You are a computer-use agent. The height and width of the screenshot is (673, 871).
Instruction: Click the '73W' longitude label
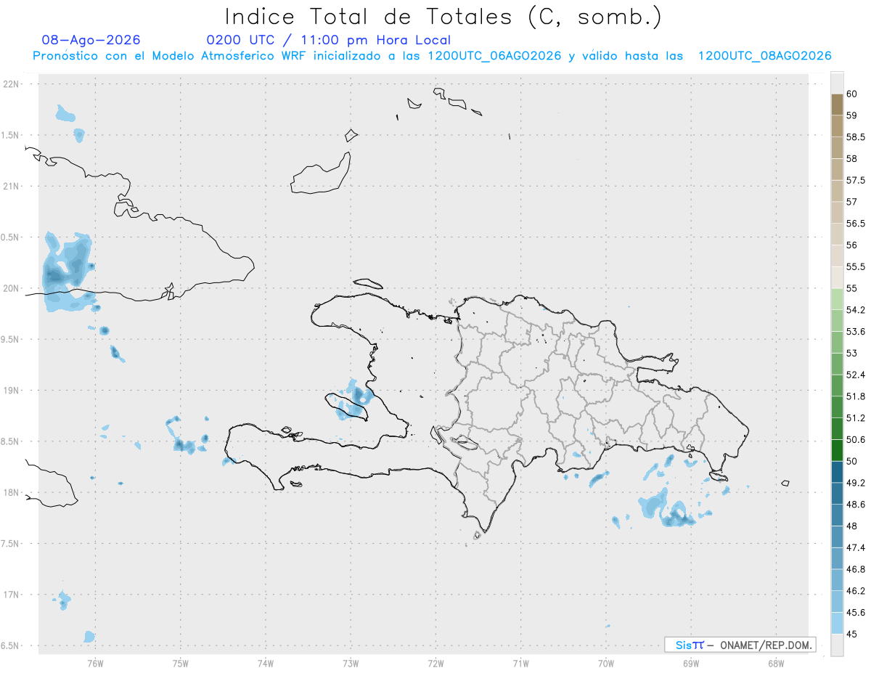[351, 663]
